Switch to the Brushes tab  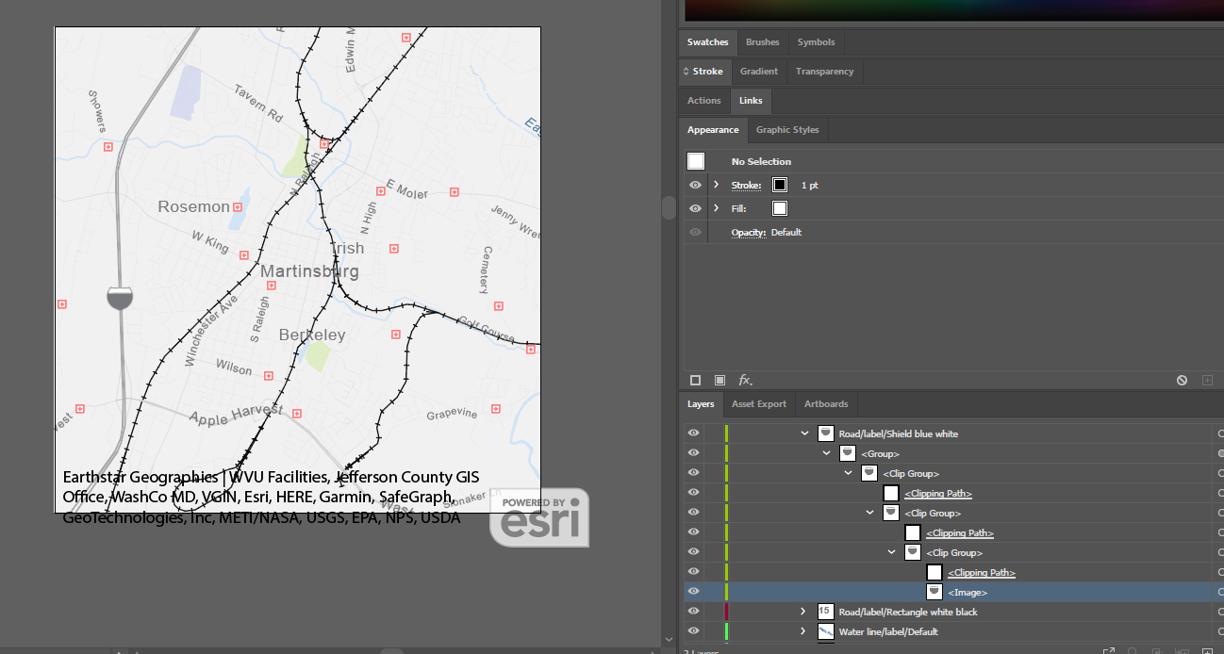pyautogui.click(x=762, y=41)
